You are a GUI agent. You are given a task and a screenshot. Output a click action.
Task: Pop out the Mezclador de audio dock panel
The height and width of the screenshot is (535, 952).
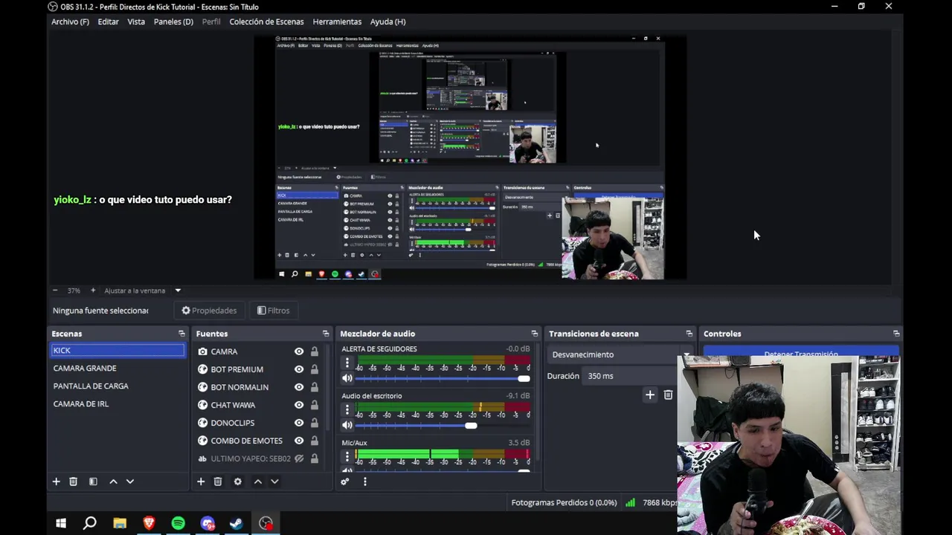[x=534, y=334]
